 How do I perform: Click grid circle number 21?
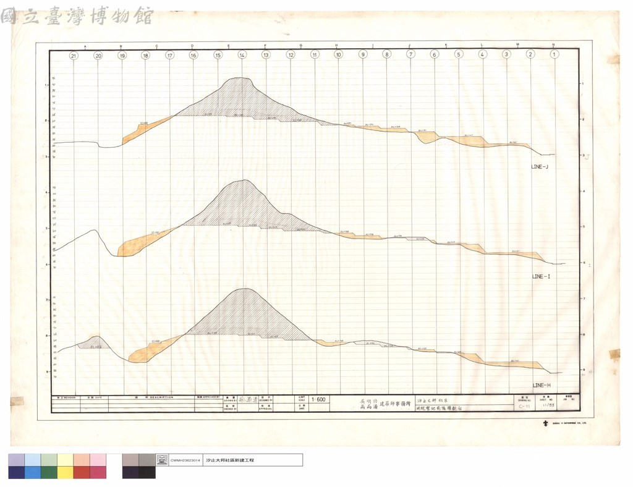pos(73,56)
